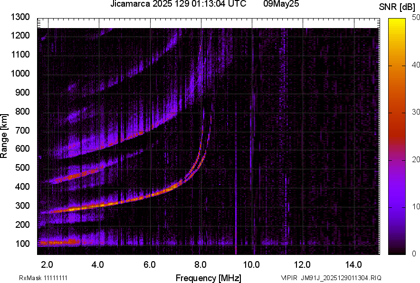This screenshot has height=283, width=420.
Task: Click the SNR colorbar gradient
Action: pos(397,137)
